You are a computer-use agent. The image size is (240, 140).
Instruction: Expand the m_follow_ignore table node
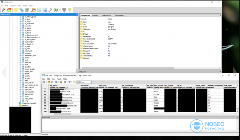tap(20, 17)
